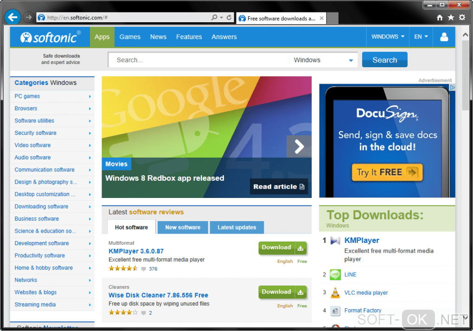Click the VLC media player cone icon

click(335, 293)
